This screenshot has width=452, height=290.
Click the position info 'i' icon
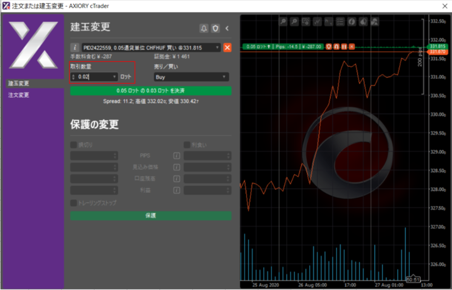click(75, 47)
